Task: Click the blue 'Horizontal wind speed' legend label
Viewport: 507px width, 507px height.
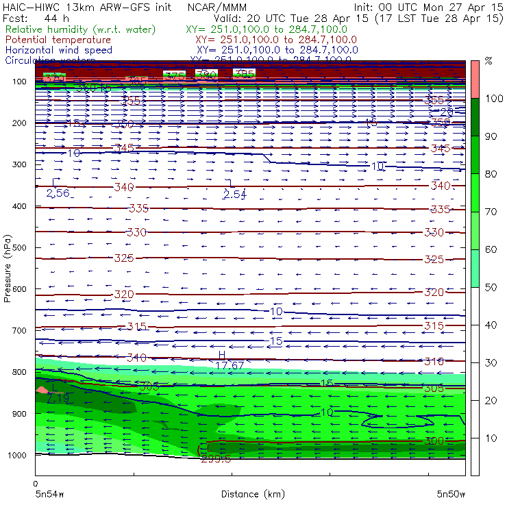Action: coord(58,50)
